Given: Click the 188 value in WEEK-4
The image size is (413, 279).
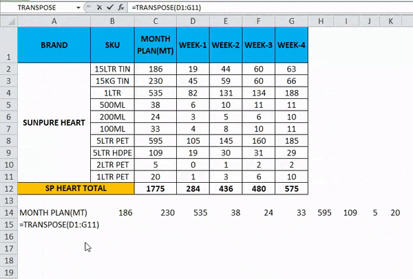Looking at the screenshot, I should [291, 93].
